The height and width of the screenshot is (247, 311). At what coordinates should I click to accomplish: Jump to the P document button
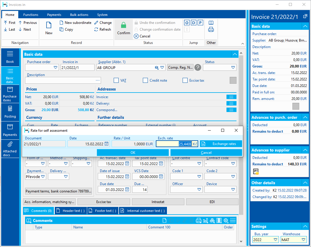pos(200,23)
